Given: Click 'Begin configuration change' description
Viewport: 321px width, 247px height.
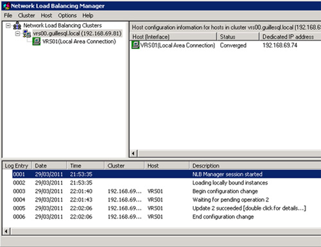Looking at the screenshot, I should 225,191.
